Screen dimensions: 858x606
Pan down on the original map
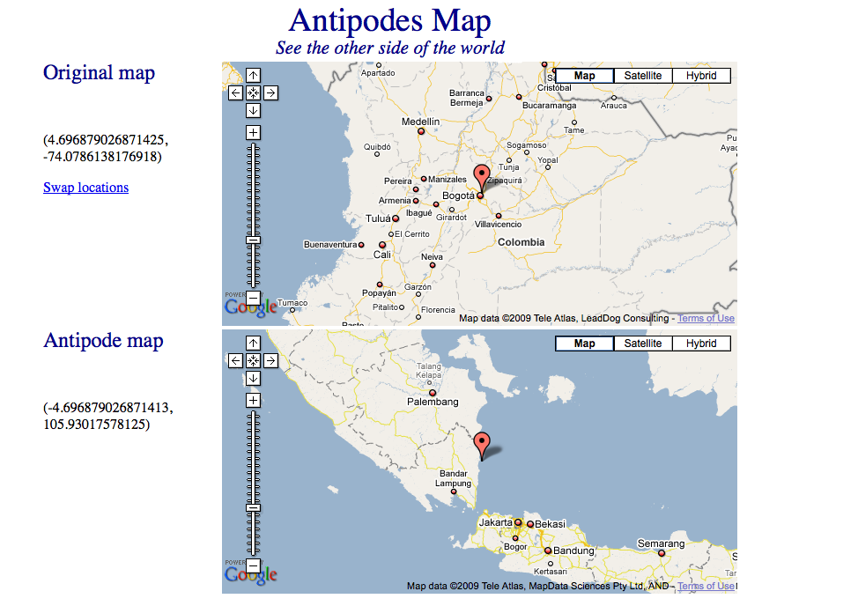tap(253, 110)
